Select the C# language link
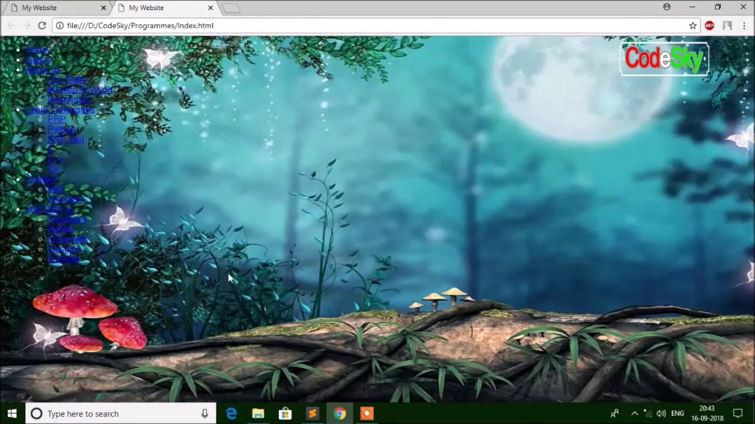The image size is (755, 424). (53, 170)
